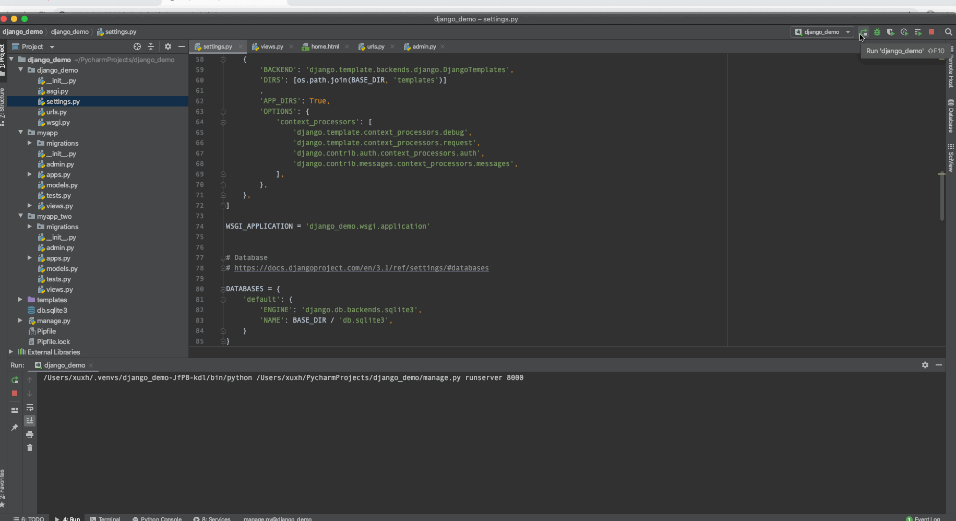Close the django_demo Run tab

(x=91, y=365)
